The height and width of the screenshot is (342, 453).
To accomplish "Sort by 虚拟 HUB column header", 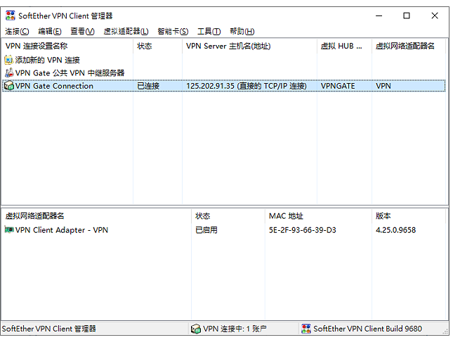I will (x=344, y=46).
